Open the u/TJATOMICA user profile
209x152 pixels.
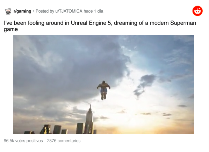69,11
